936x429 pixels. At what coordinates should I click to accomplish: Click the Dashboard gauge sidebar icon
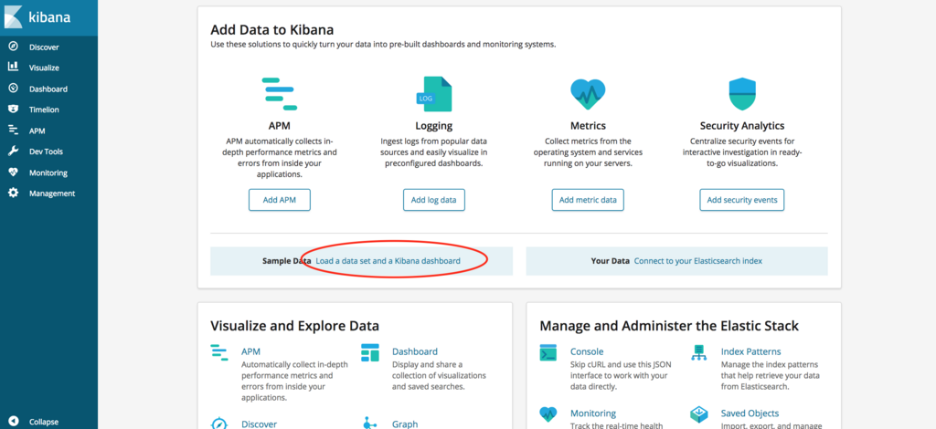point(13,89)
